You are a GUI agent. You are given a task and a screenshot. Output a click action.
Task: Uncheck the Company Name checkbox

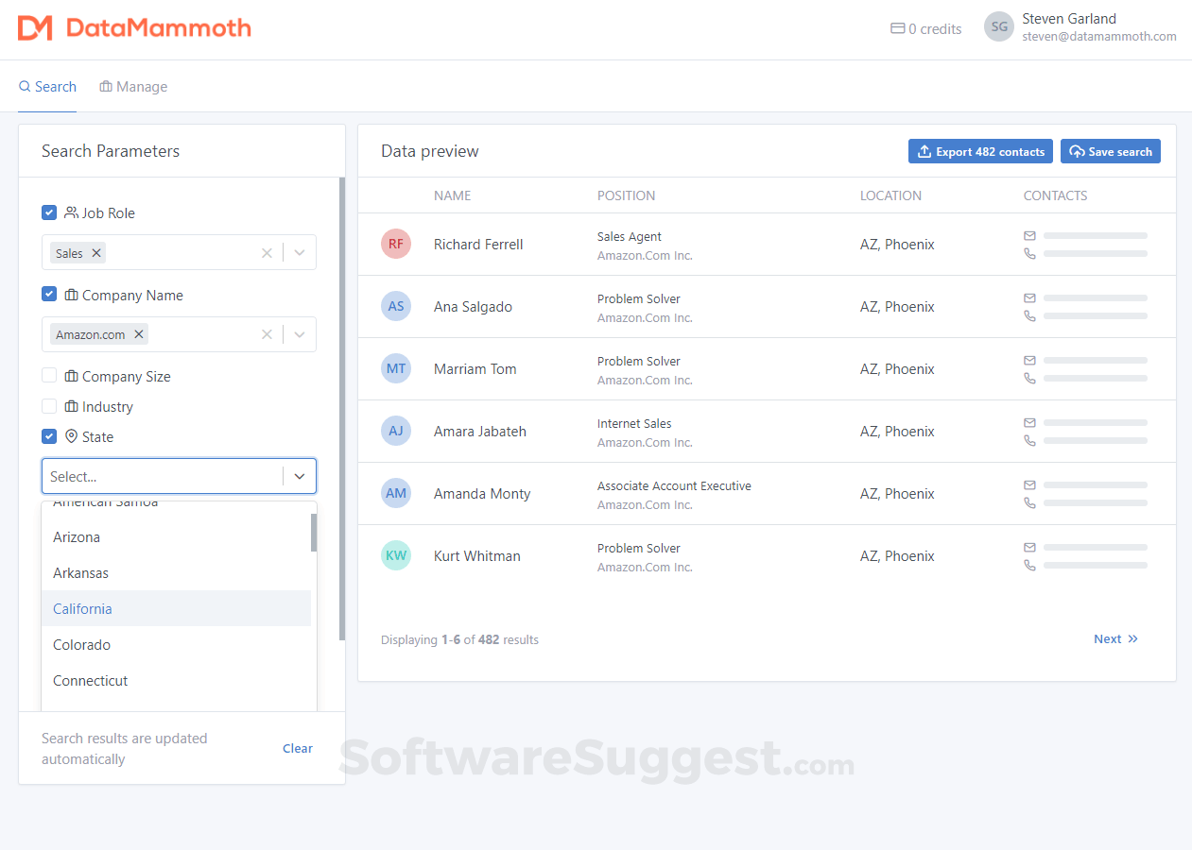49,294
